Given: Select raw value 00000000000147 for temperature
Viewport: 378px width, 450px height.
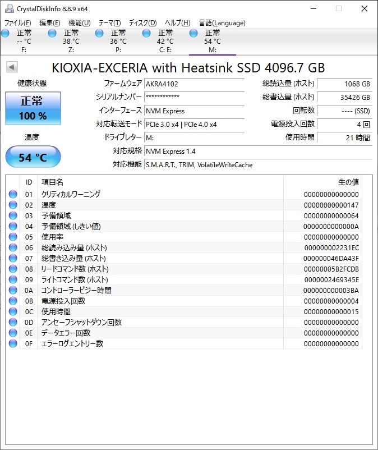Looking at the screenshot, I should pos(331,205).
